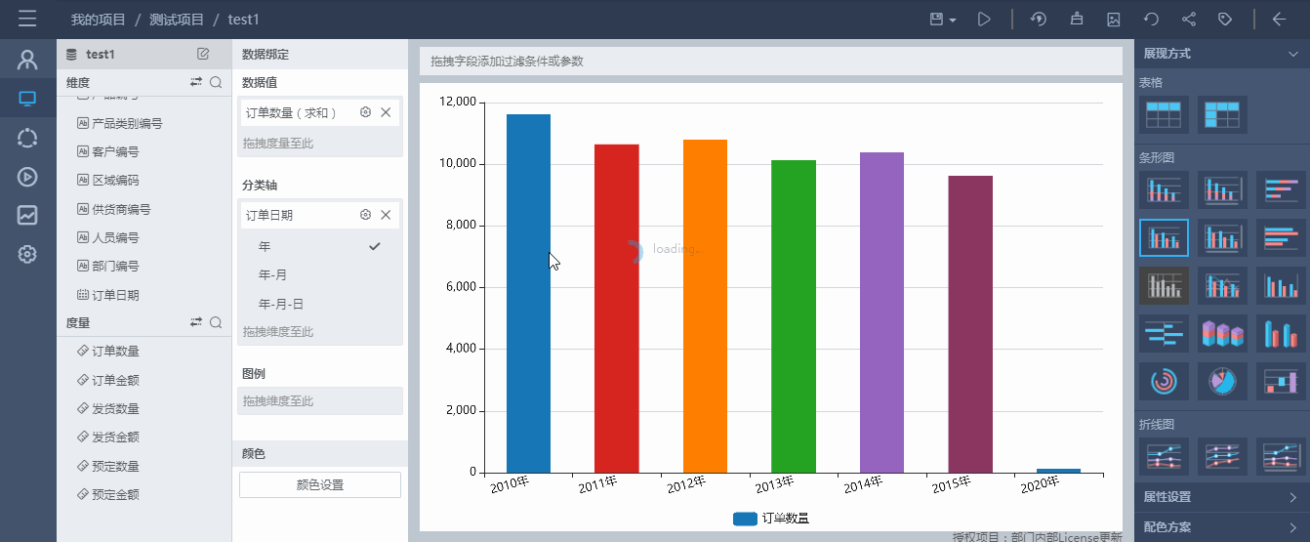Select the 3D cylinder bar chart type
This screenshot has height=542, width=1310.
tap(1280, 333)
